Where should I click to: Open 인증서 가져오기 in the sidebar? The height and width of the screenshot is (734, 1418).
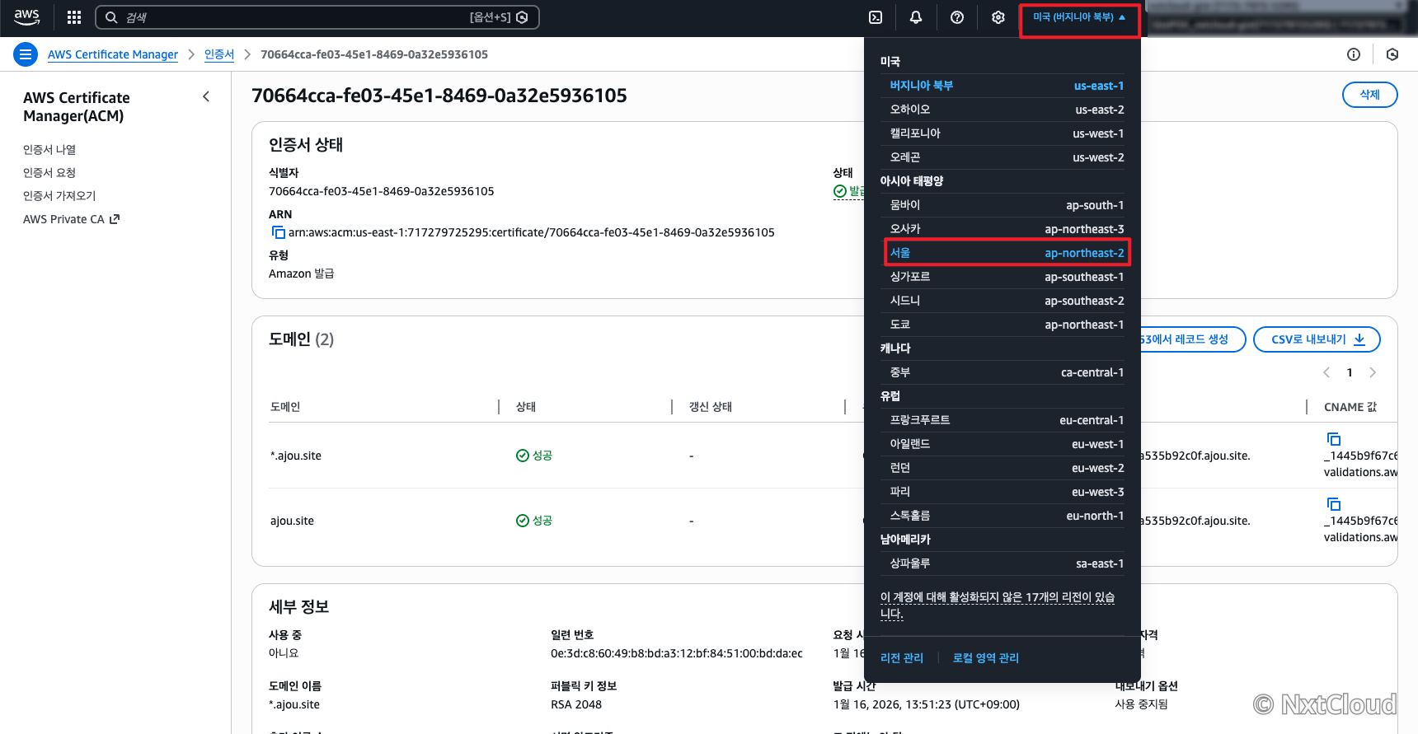[59, 196]
